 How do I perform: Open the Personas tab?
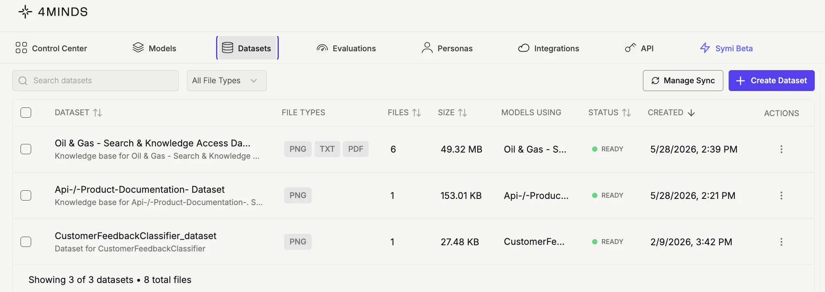447,48
